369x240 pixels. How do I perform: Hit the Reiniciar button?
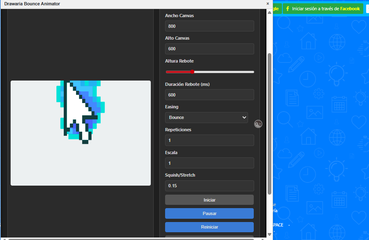(x=209, y=227)
